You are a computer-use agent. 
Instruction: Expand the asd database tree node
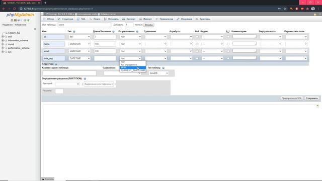(x=3, y=37)
